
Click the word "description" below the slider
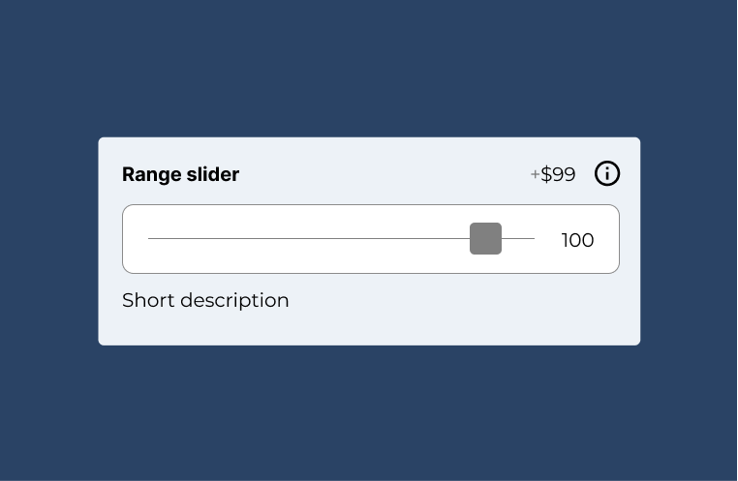pos(234,301)
